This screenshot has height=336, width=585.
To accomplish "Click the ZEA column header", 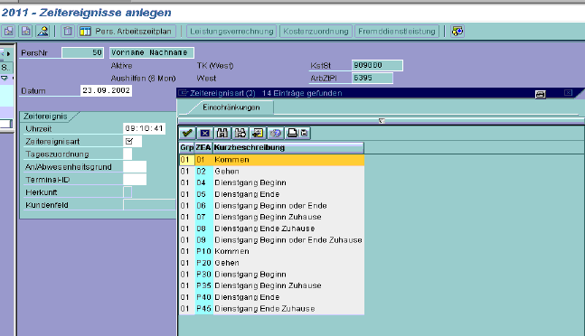I will point(203,147).
